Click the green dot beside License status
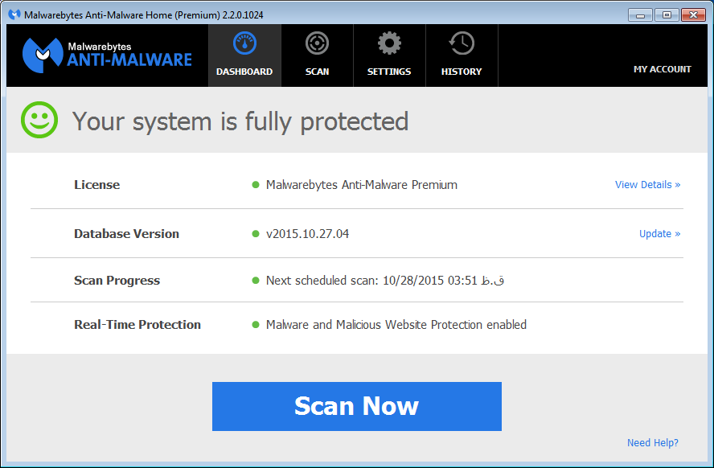 [256, 185]
